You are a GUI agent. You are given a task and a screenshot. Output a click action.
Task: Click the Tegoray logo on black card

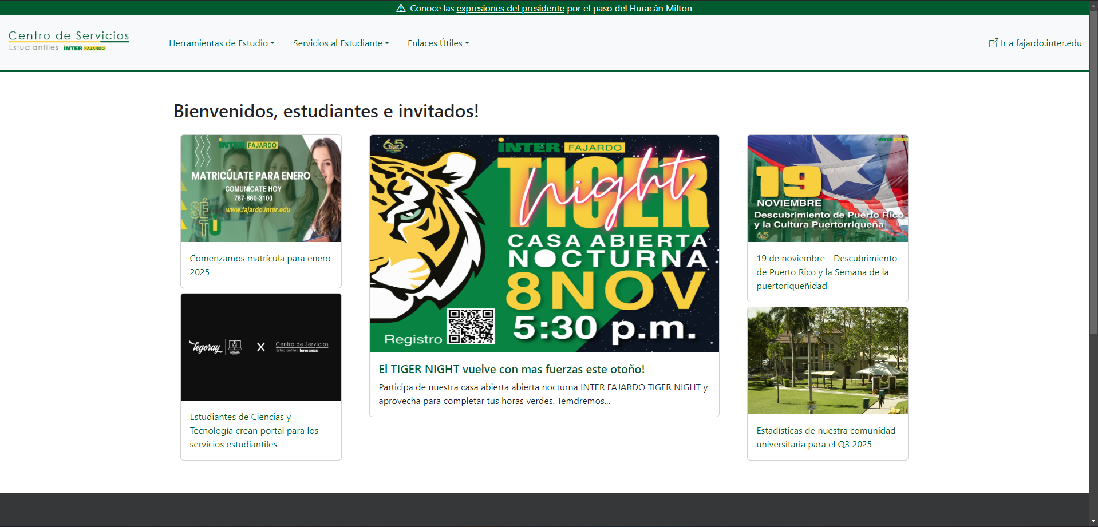coord(205,347)
